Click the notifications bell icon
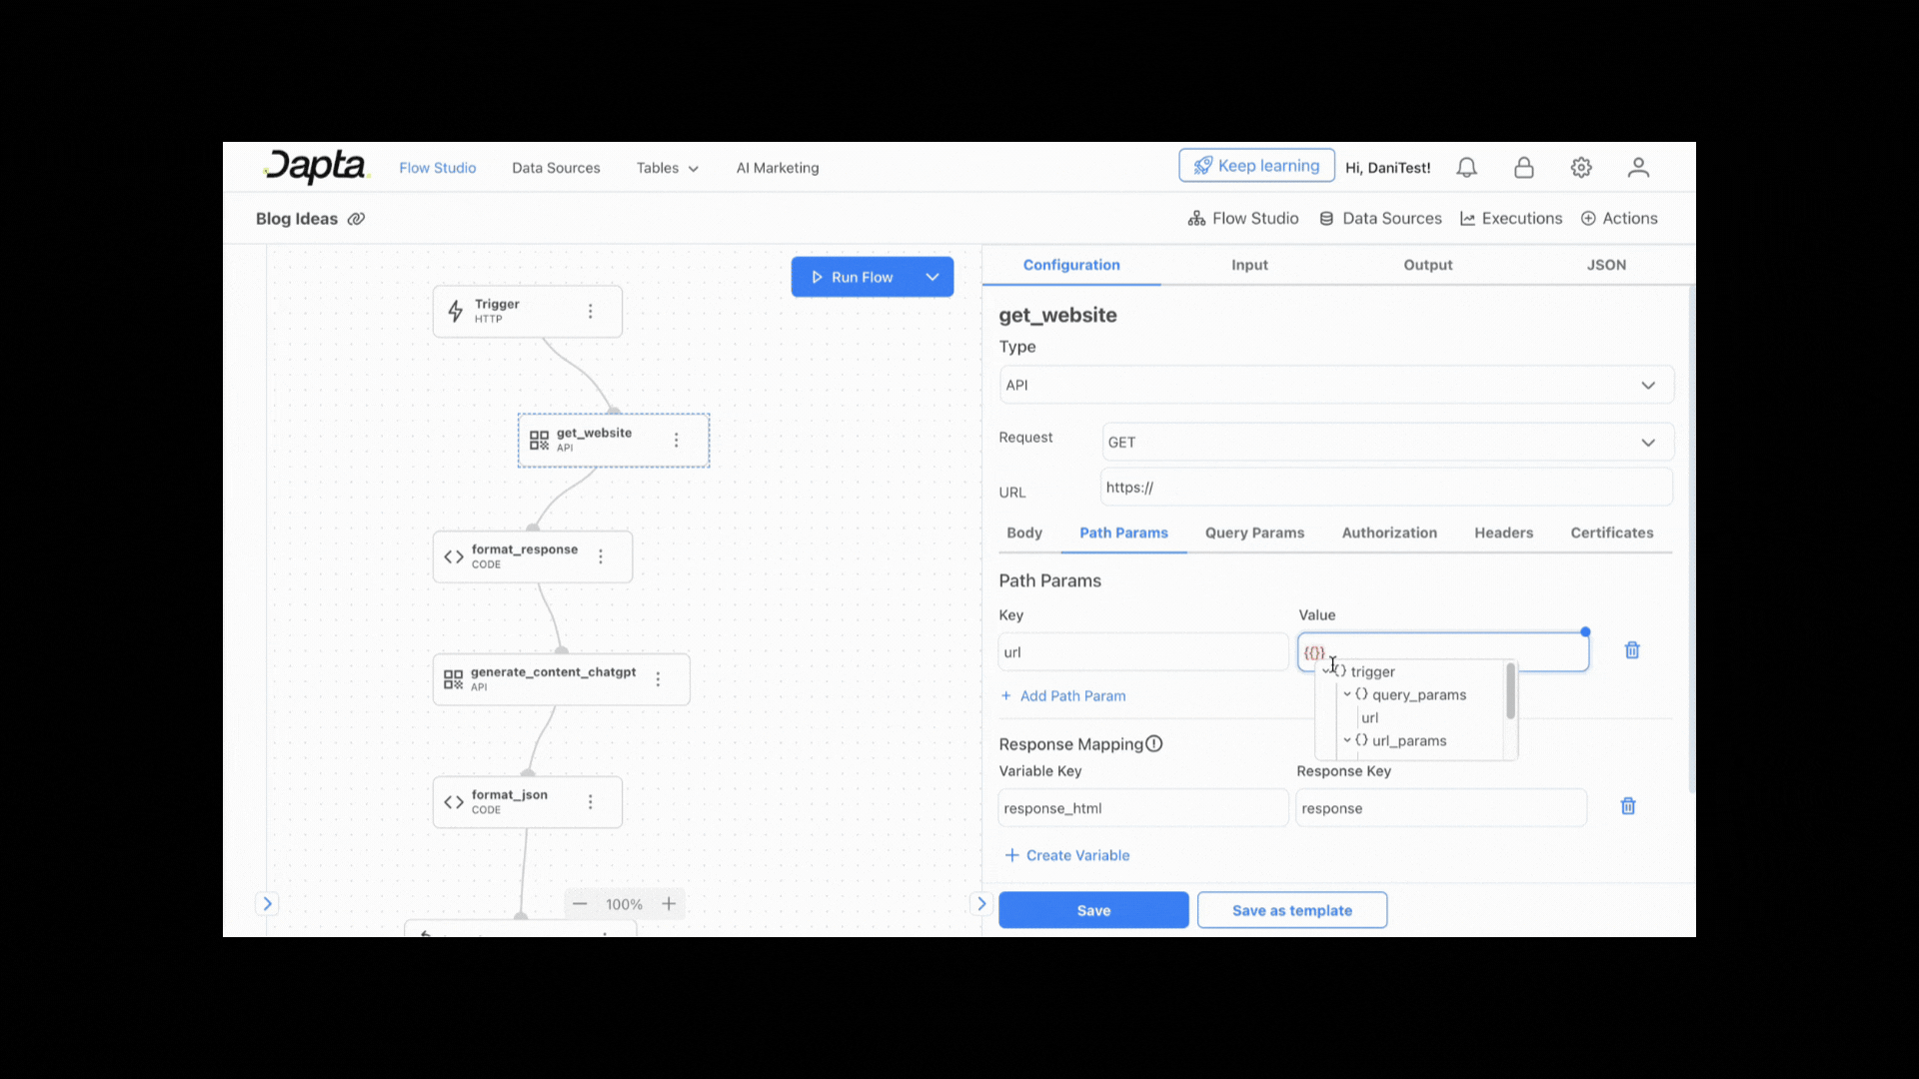 [1466, 168]
